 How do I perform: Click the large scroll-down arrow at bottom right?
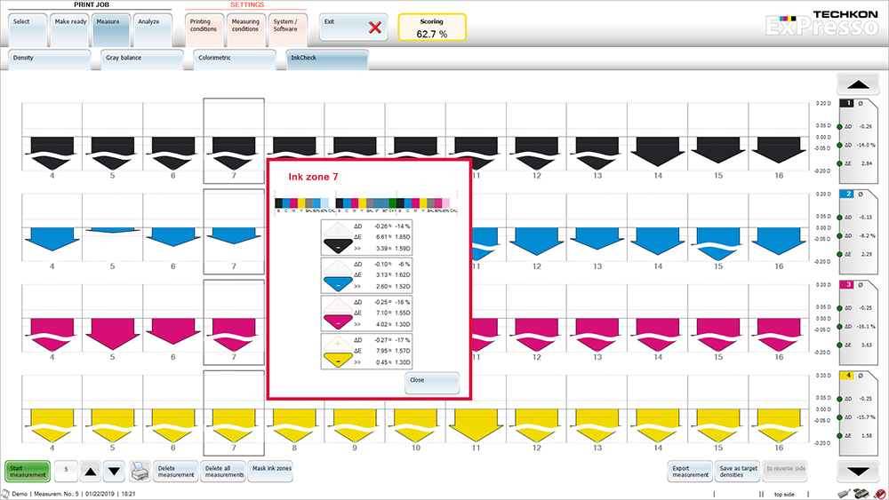point(858,471)
